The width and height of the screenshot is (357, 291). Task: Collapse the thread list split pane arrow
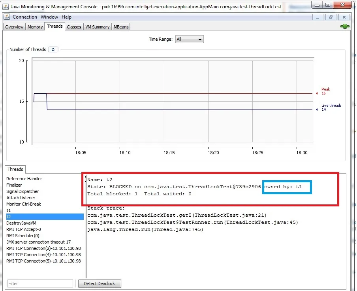pos(86,178)
